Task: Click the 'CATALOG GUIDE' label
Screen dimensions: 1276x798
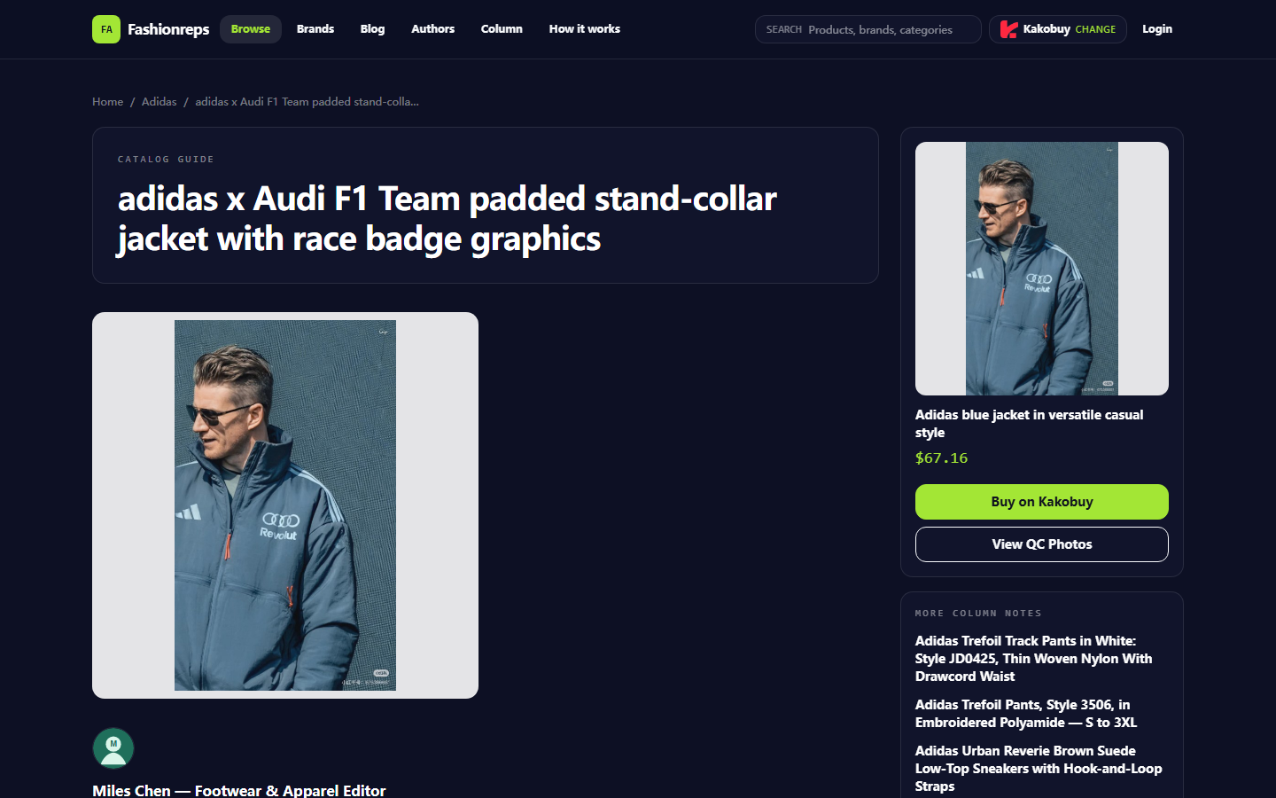Action: click(166, 160)
